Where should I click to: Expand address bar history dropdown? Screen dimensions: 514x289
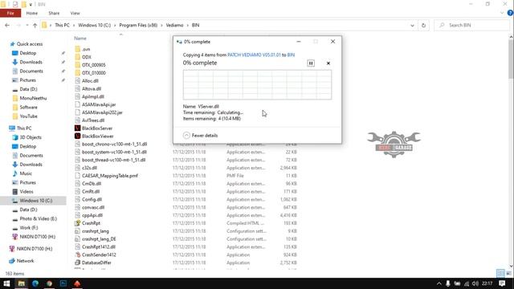412,25
